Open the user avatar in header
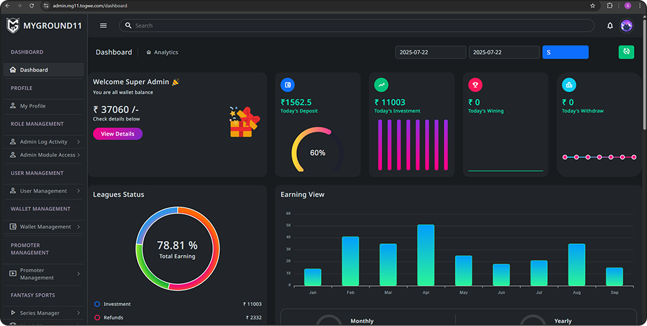Image resolution: width=647 pixels, height=326 pixels. point(626,26)
